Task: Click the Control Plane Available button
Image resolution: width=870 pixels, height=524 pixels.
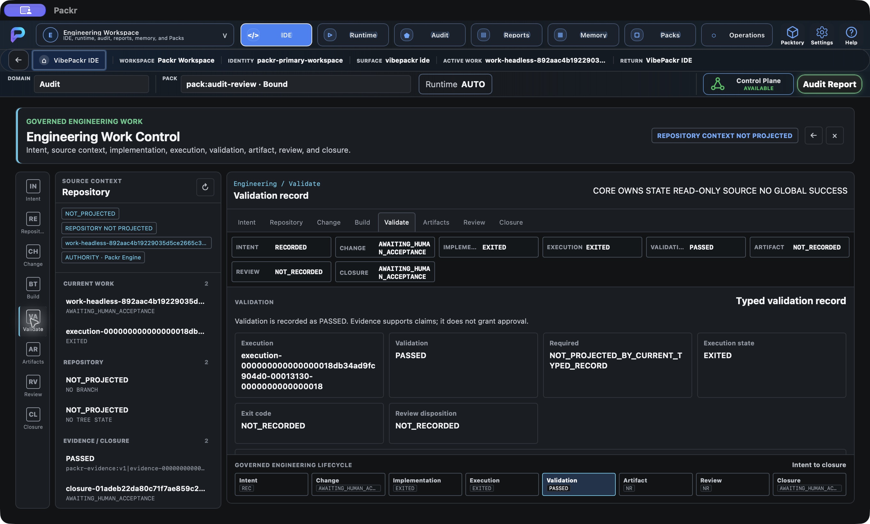Action: click(x=748, y=84)
